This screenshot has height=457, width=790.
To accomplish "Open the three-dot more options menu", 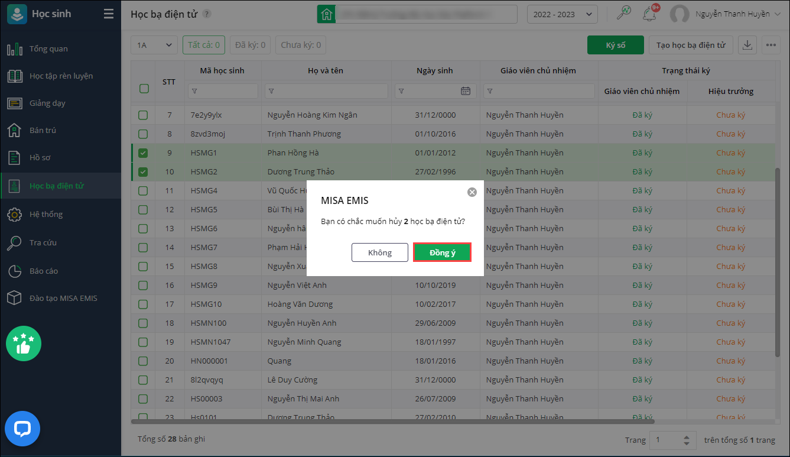I will point(771,45).
